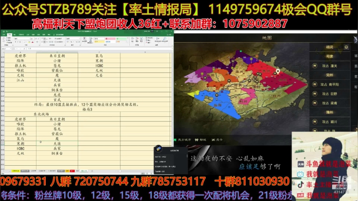The image size is (358, 201).
Task: Open the Name Box dropdown arrow
Action: click(x=11, y=49)
